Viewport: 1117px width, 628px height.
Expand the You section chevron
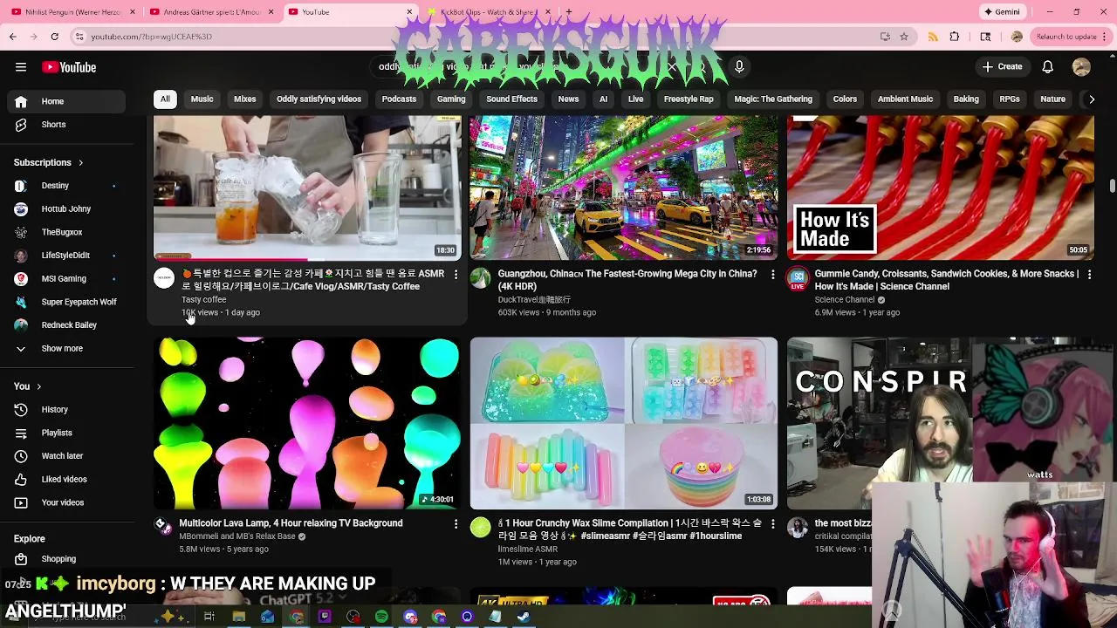click(38, 386)
